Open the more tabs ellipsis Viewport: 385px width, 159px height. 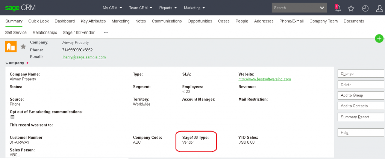click(x=106, y=32)
